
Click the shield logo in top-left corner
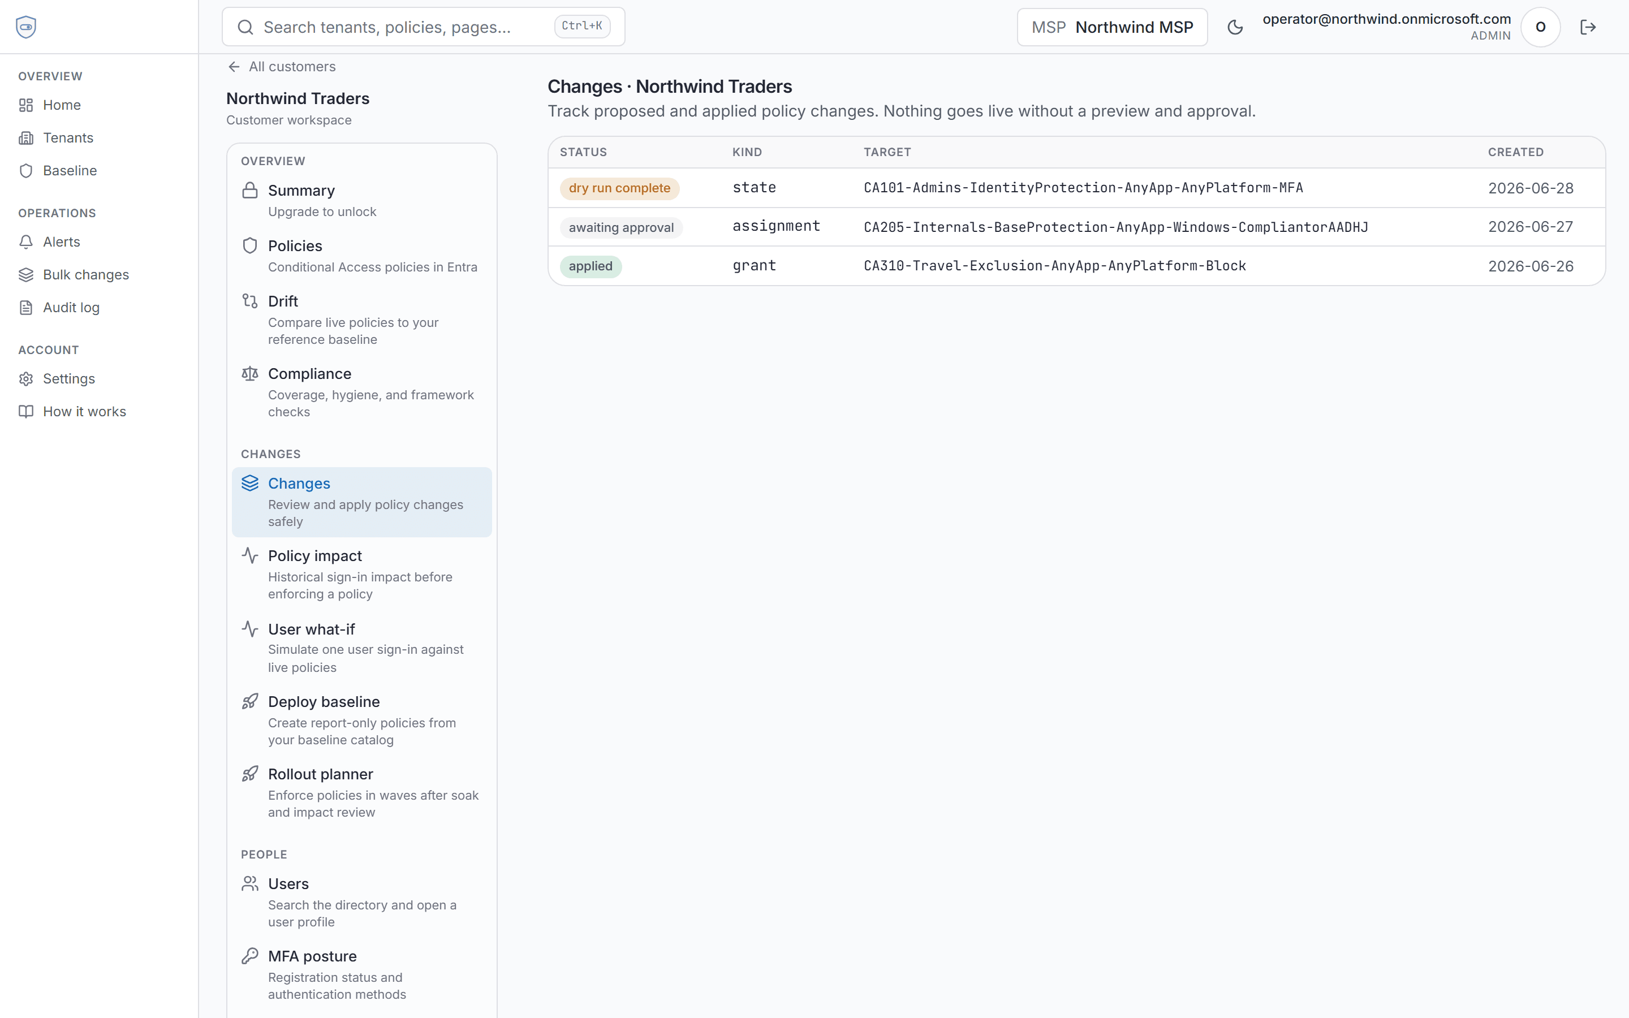pos(25,27)
